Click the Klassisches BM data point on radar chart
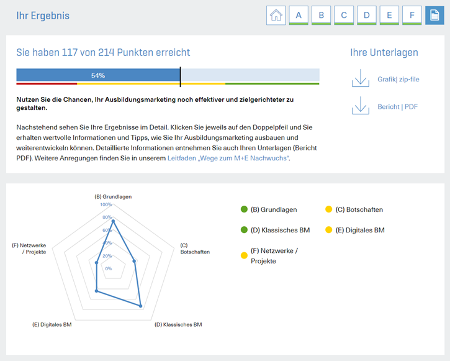450x361 pixels. click(141, 306)
